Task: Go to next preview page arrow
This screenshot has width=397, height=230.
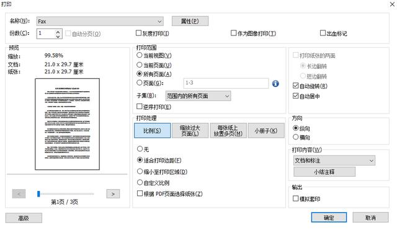Action: tap(113, 194)
